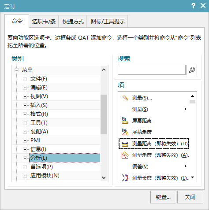Expand the 文件(F) tree node
The width and height of the screenshot is (209, 210).
point(25,79)
